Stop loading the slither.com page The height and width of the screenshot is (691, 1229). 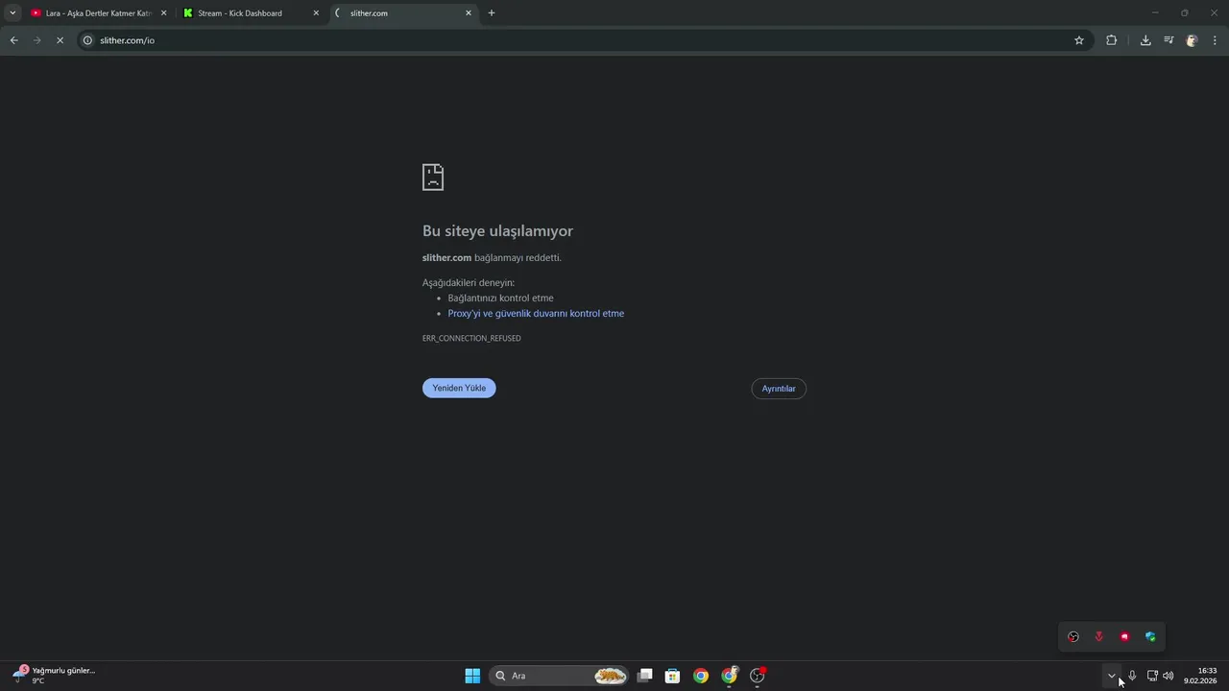[x=60, y=40]
